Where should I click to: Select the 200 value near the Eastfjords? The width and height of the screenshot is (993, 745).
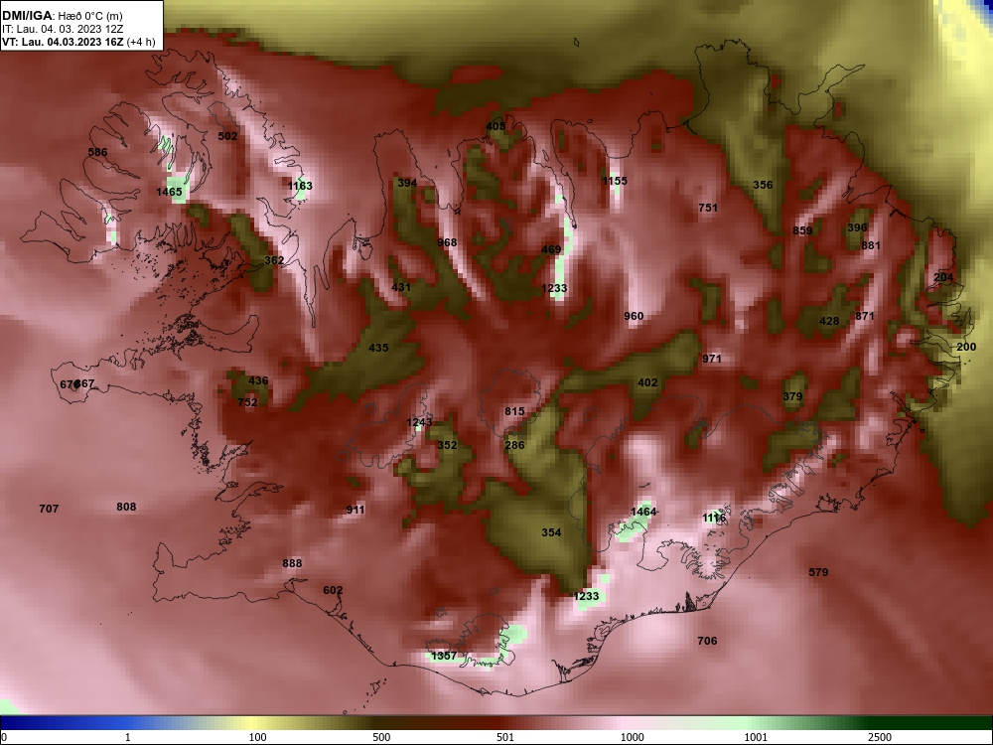click(x=966, y=347)
